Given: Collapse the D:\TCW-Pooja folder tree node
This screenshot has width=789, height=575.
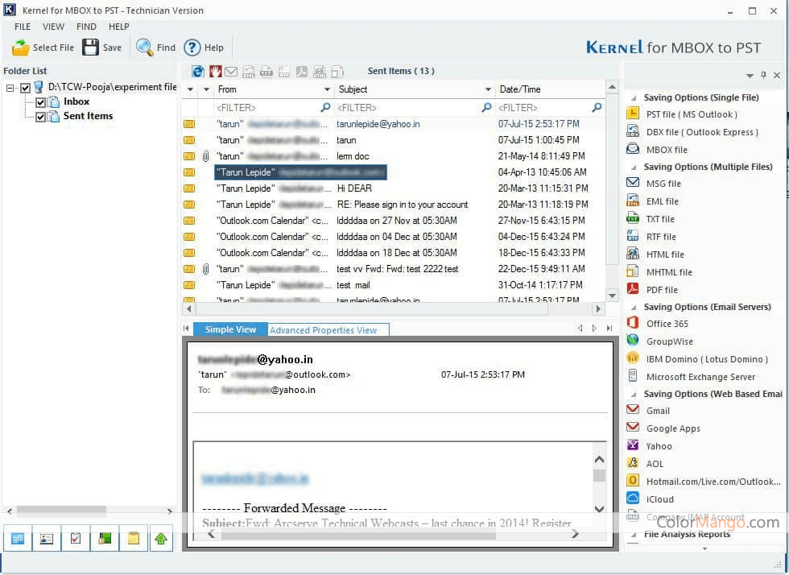Looking at the screenshot, I should point(10,88).
